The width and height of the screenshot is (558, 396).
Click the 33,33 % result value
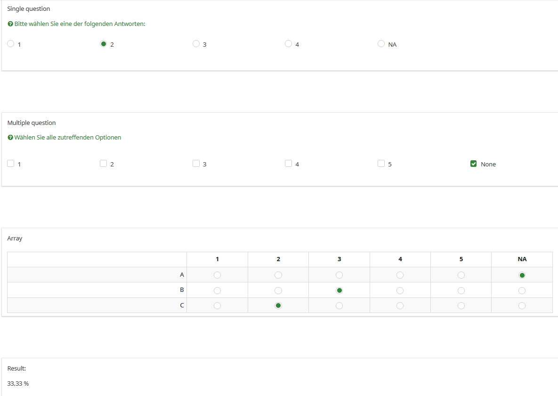[x=18, y=383]
